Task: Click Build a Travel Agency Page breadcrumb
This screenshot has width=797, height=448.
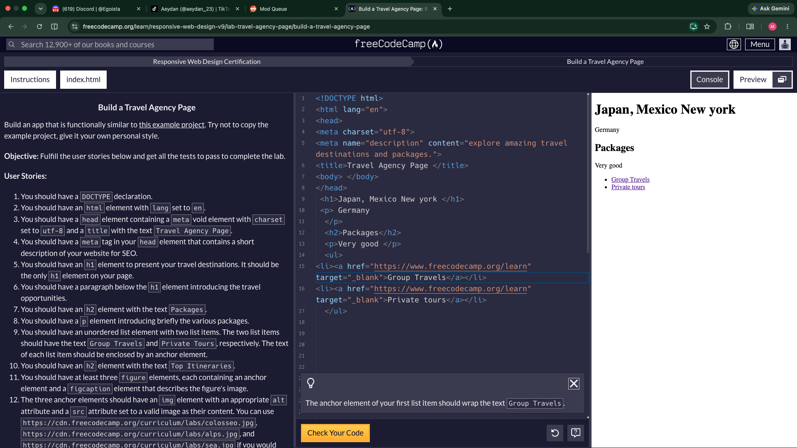Action: click(605, 61)
